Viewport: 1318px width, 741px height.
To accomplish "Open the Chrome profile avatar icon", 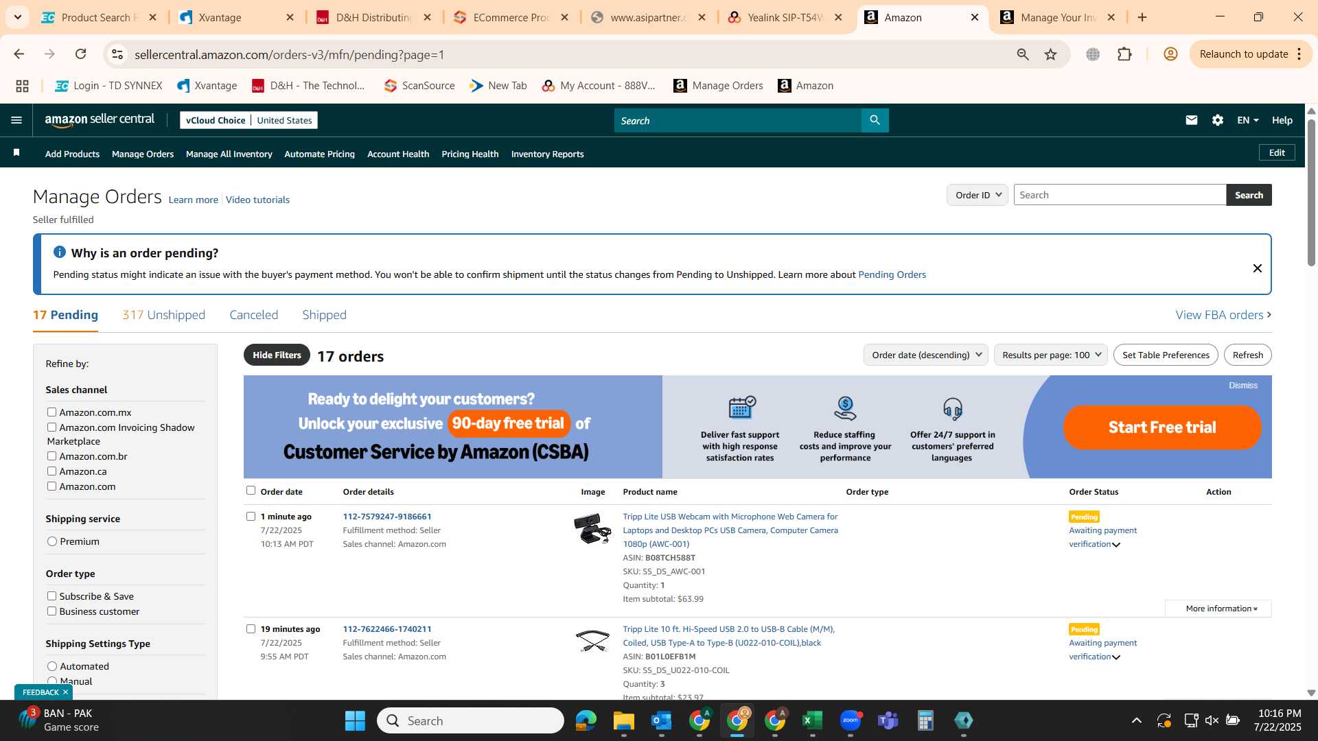I will 1171,54.
